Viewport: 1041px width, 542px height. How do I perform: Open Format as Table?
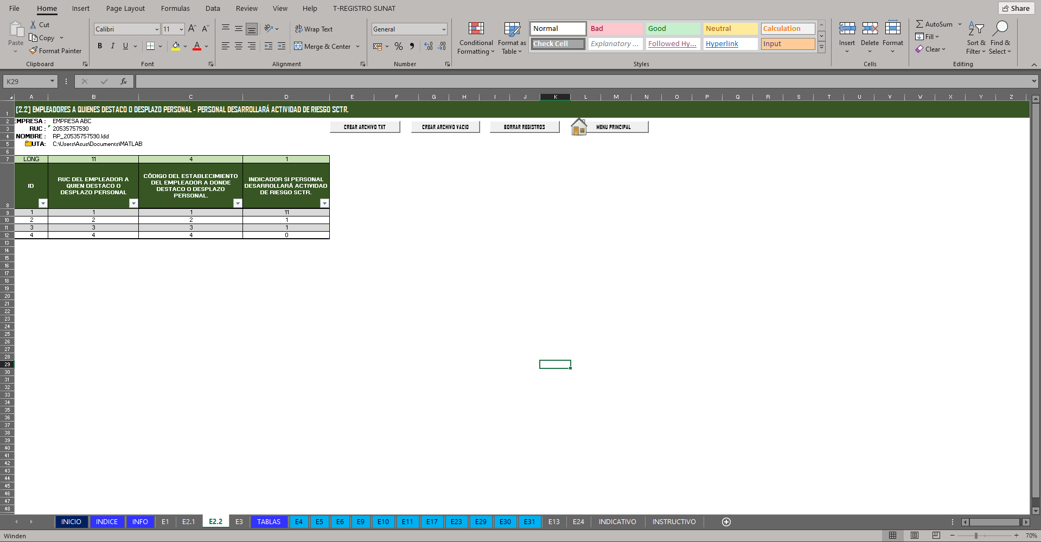coord(512,38)
